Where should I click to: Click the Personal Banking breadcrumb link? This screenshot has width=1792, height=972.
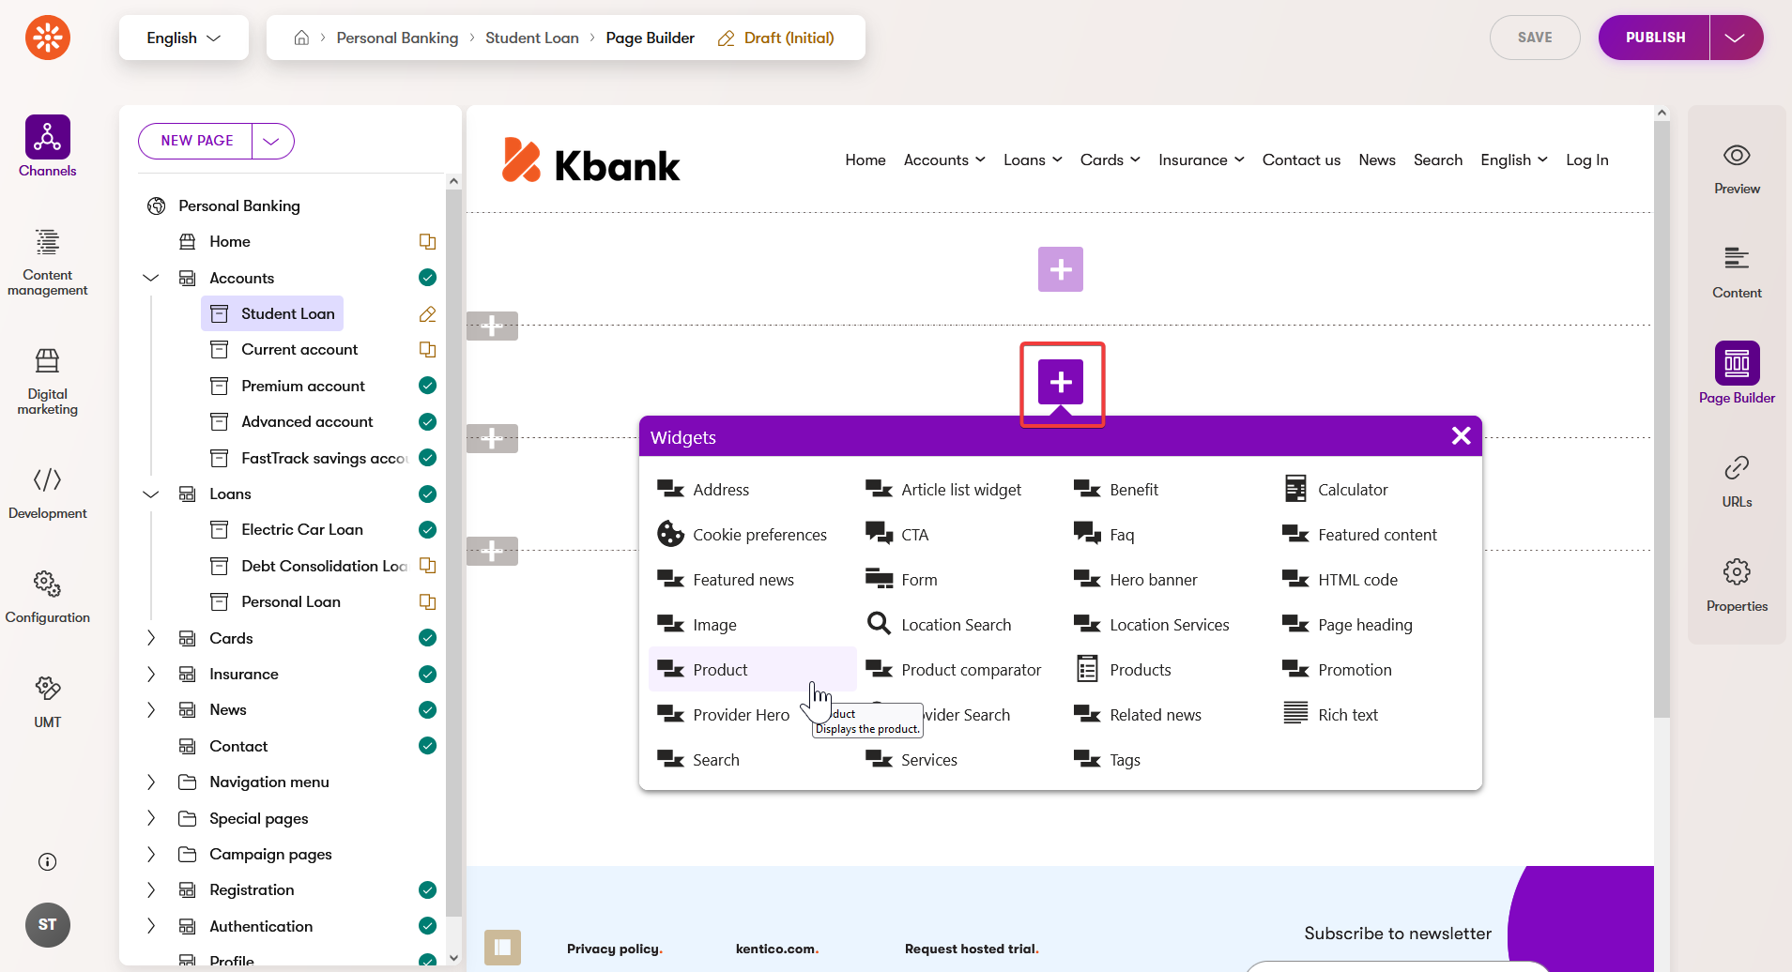click(397, 38)
